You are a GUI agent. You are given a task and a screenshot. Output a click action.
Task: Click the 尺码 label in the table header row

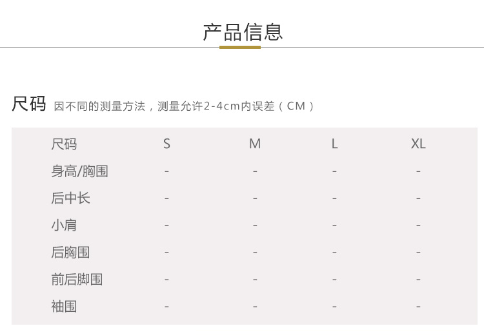click(x=64, y=144)
